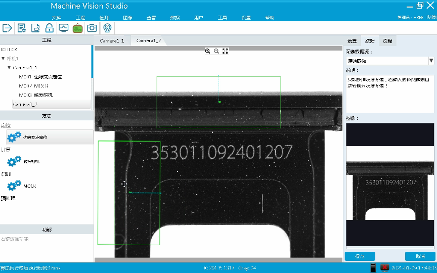437x273 pixels.
Task: Switch to the Camera1 1 tab
Action: coord(112,40)
